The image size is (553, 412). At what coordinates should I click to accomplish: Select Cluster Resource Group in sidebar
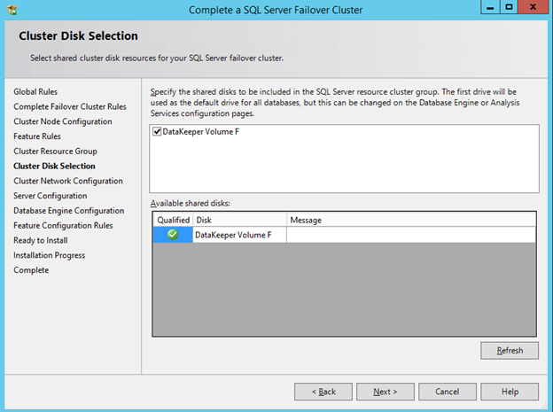click(55, 152)
